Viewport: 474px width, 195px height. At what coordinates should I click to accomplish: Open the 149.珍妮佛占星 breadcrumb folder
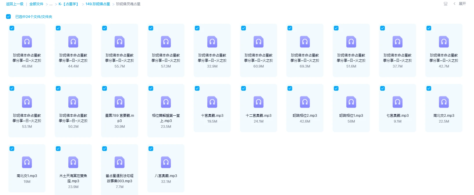[x=98, y=4]
